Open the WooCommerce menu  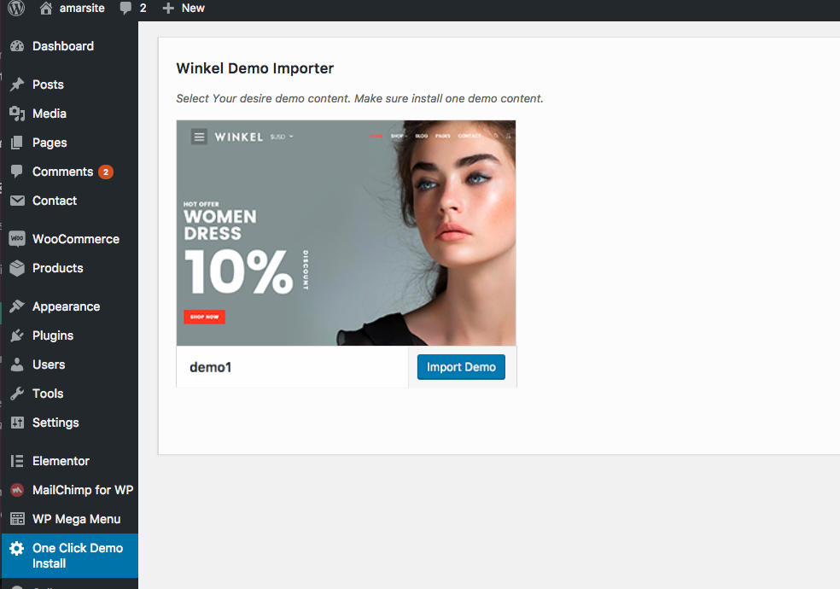(76, 239)
